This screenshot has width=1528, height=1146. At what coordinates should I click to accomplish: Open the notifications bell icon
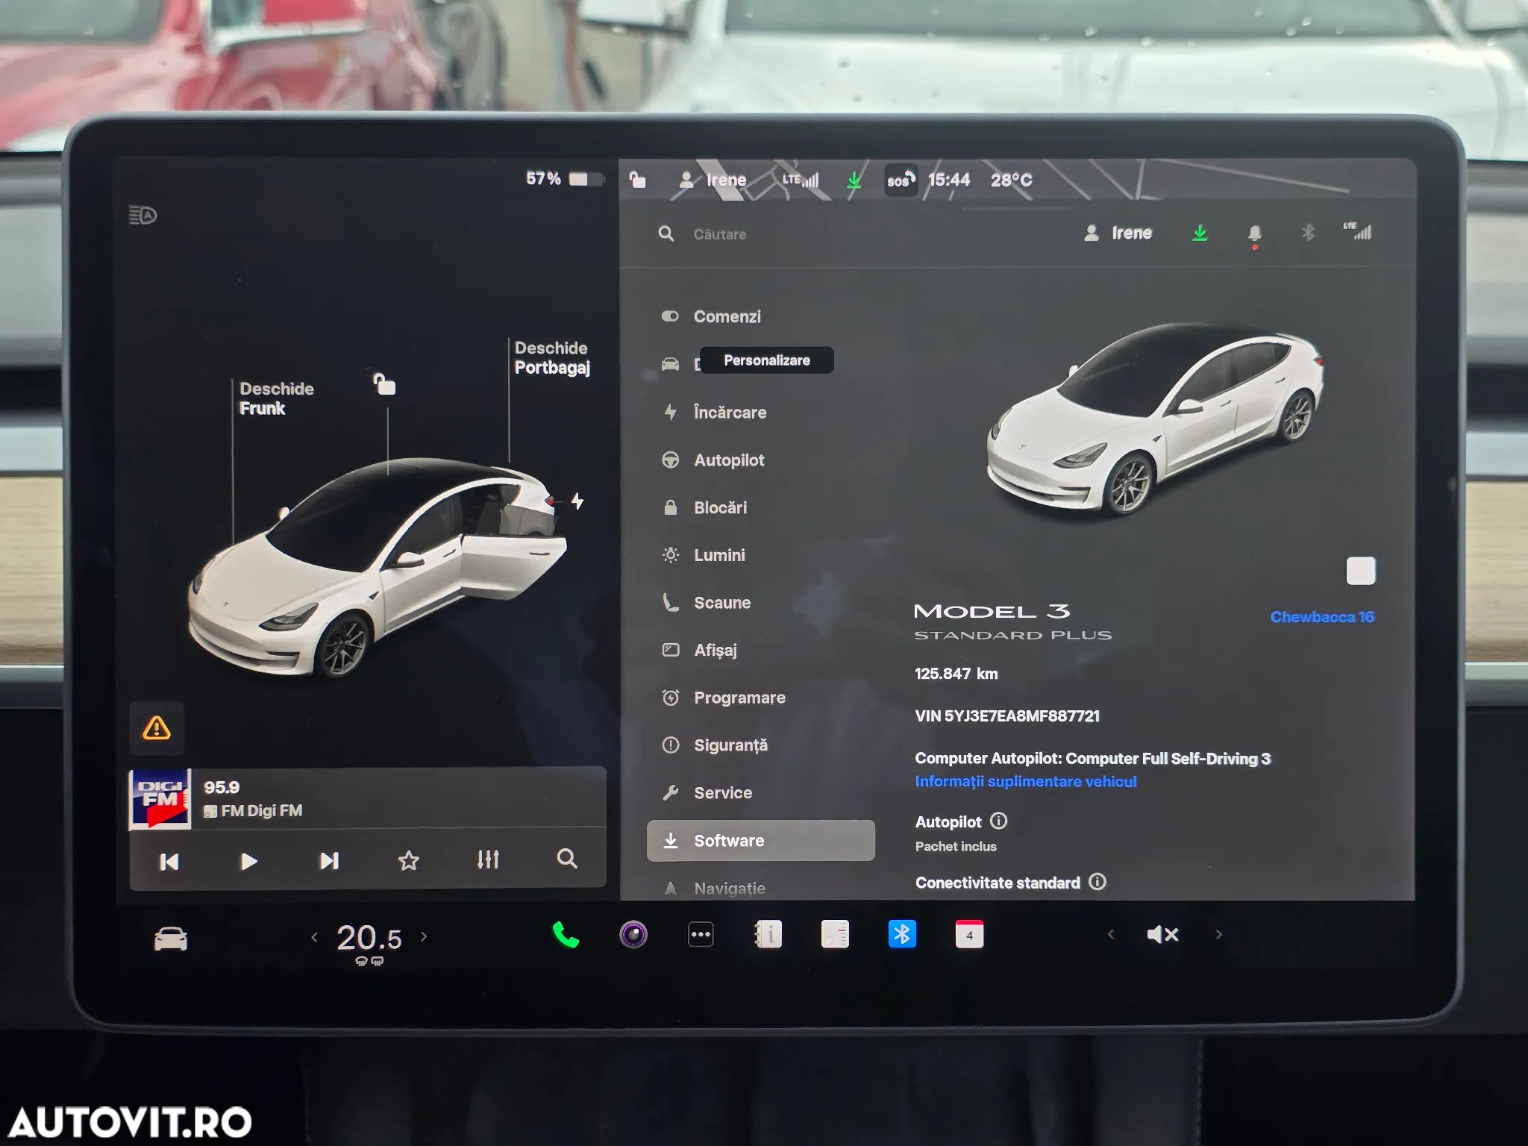coord(1254,234)
